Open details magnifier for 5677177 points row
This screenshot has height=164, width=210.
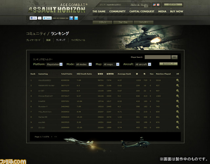(178, 86)
